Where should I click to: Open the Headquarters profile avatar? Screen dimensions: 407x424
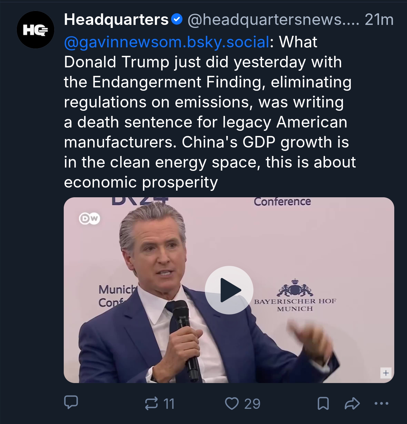36,30
